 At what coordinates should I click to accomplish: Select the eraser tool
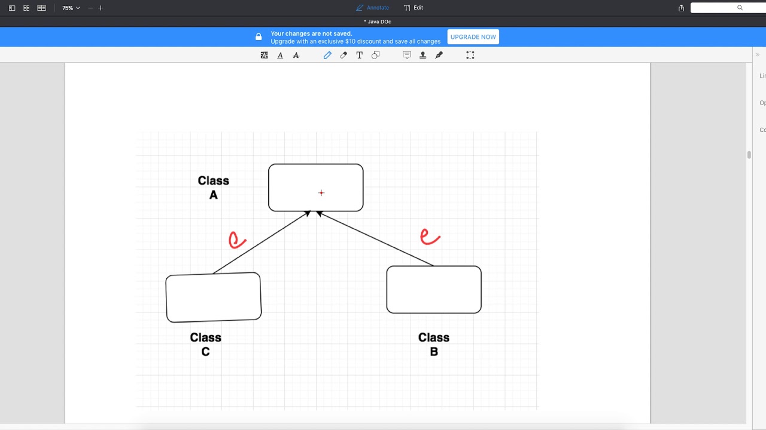pos(344,55)
